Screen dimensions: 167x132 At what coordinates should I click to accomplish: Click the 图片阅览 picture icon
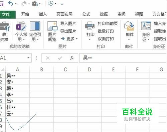(52, 26)
